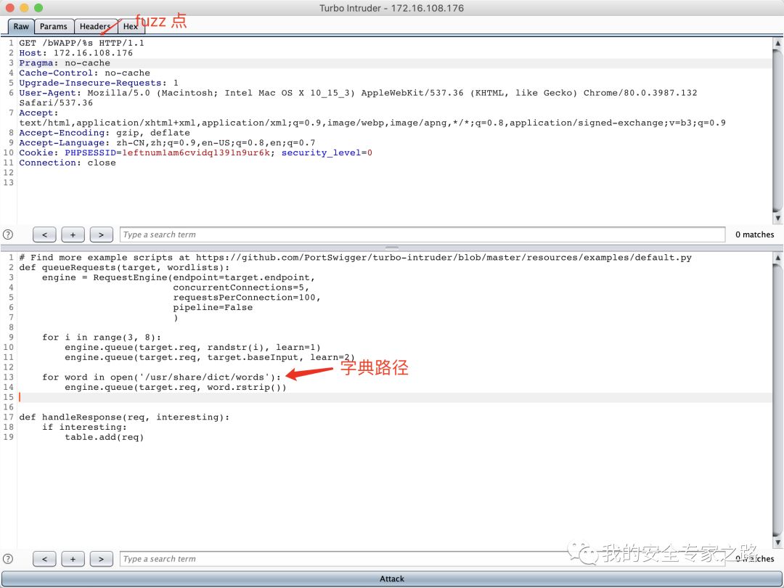784x588 pixels.
Task: Click the Cookie header line in the request editor
Action: (196, 152)
